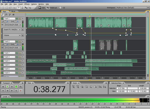Image resolution: width=150 pixels, height=109 pixels.
Task: Click the vertical timeline scrollbar
Action: [x=148, y=46]
